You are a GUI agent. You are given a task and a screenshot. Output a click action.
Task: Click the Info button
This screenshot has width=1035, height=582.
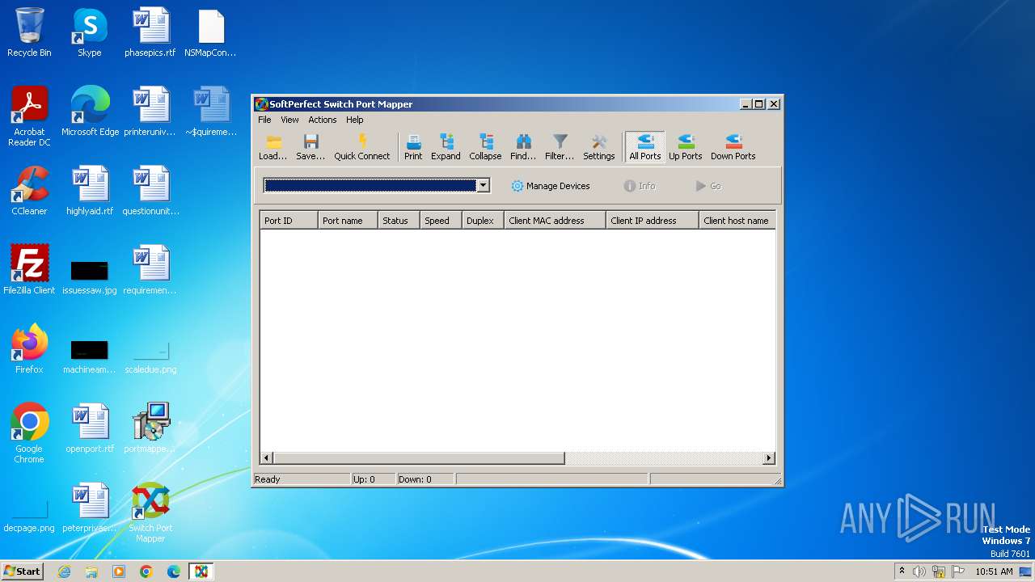[x=640, y=186]
